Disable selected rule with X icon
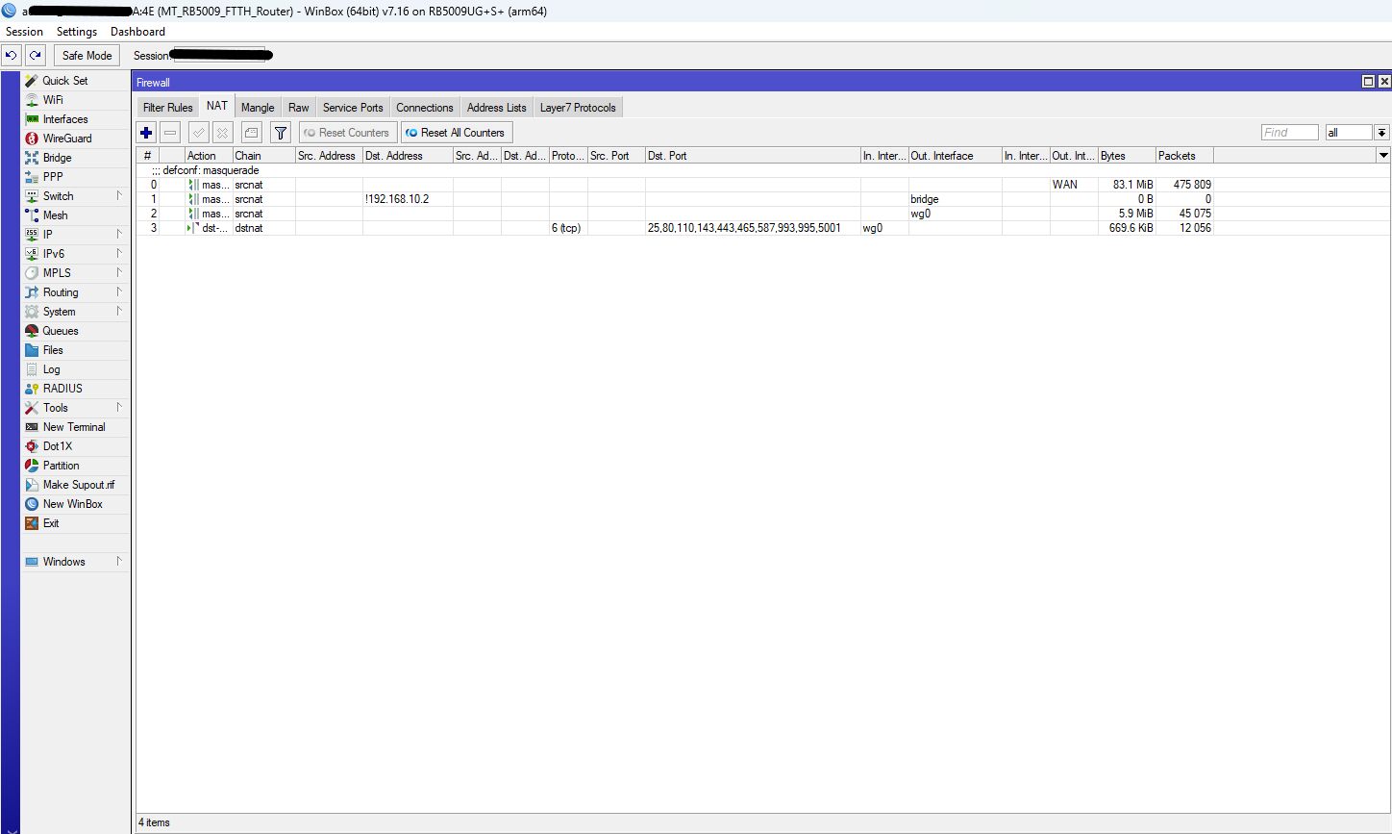 coord(222,133)
